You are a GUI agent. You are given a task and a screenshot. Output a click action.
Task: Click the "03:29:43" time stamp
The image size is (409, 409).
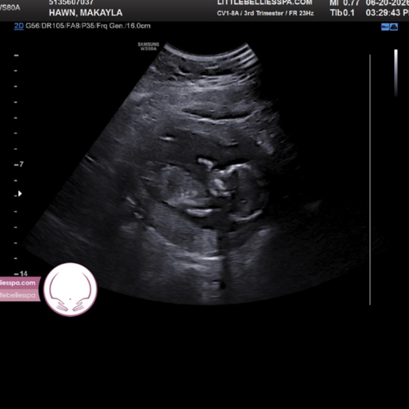383,13
